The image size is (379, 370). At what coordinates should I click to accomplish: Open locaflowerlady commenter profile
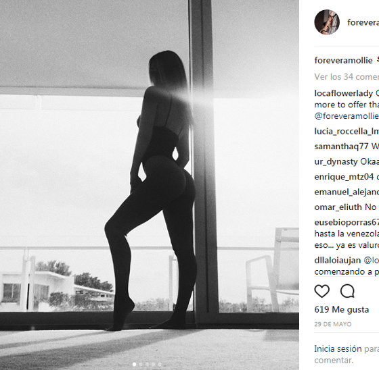tap(344, 93)
